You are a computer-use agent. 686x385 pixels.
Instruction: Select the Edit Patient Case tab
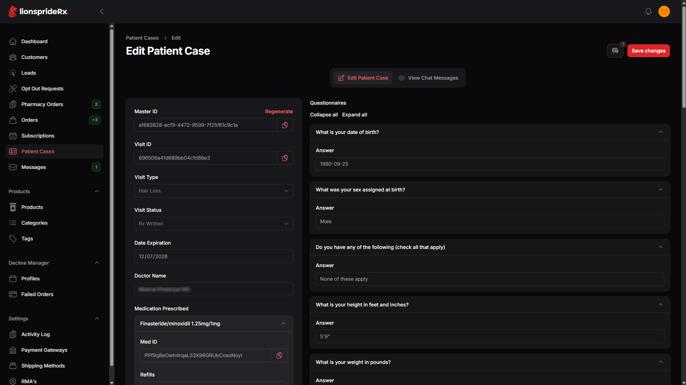pyautogui.click(x=363, y=78)
